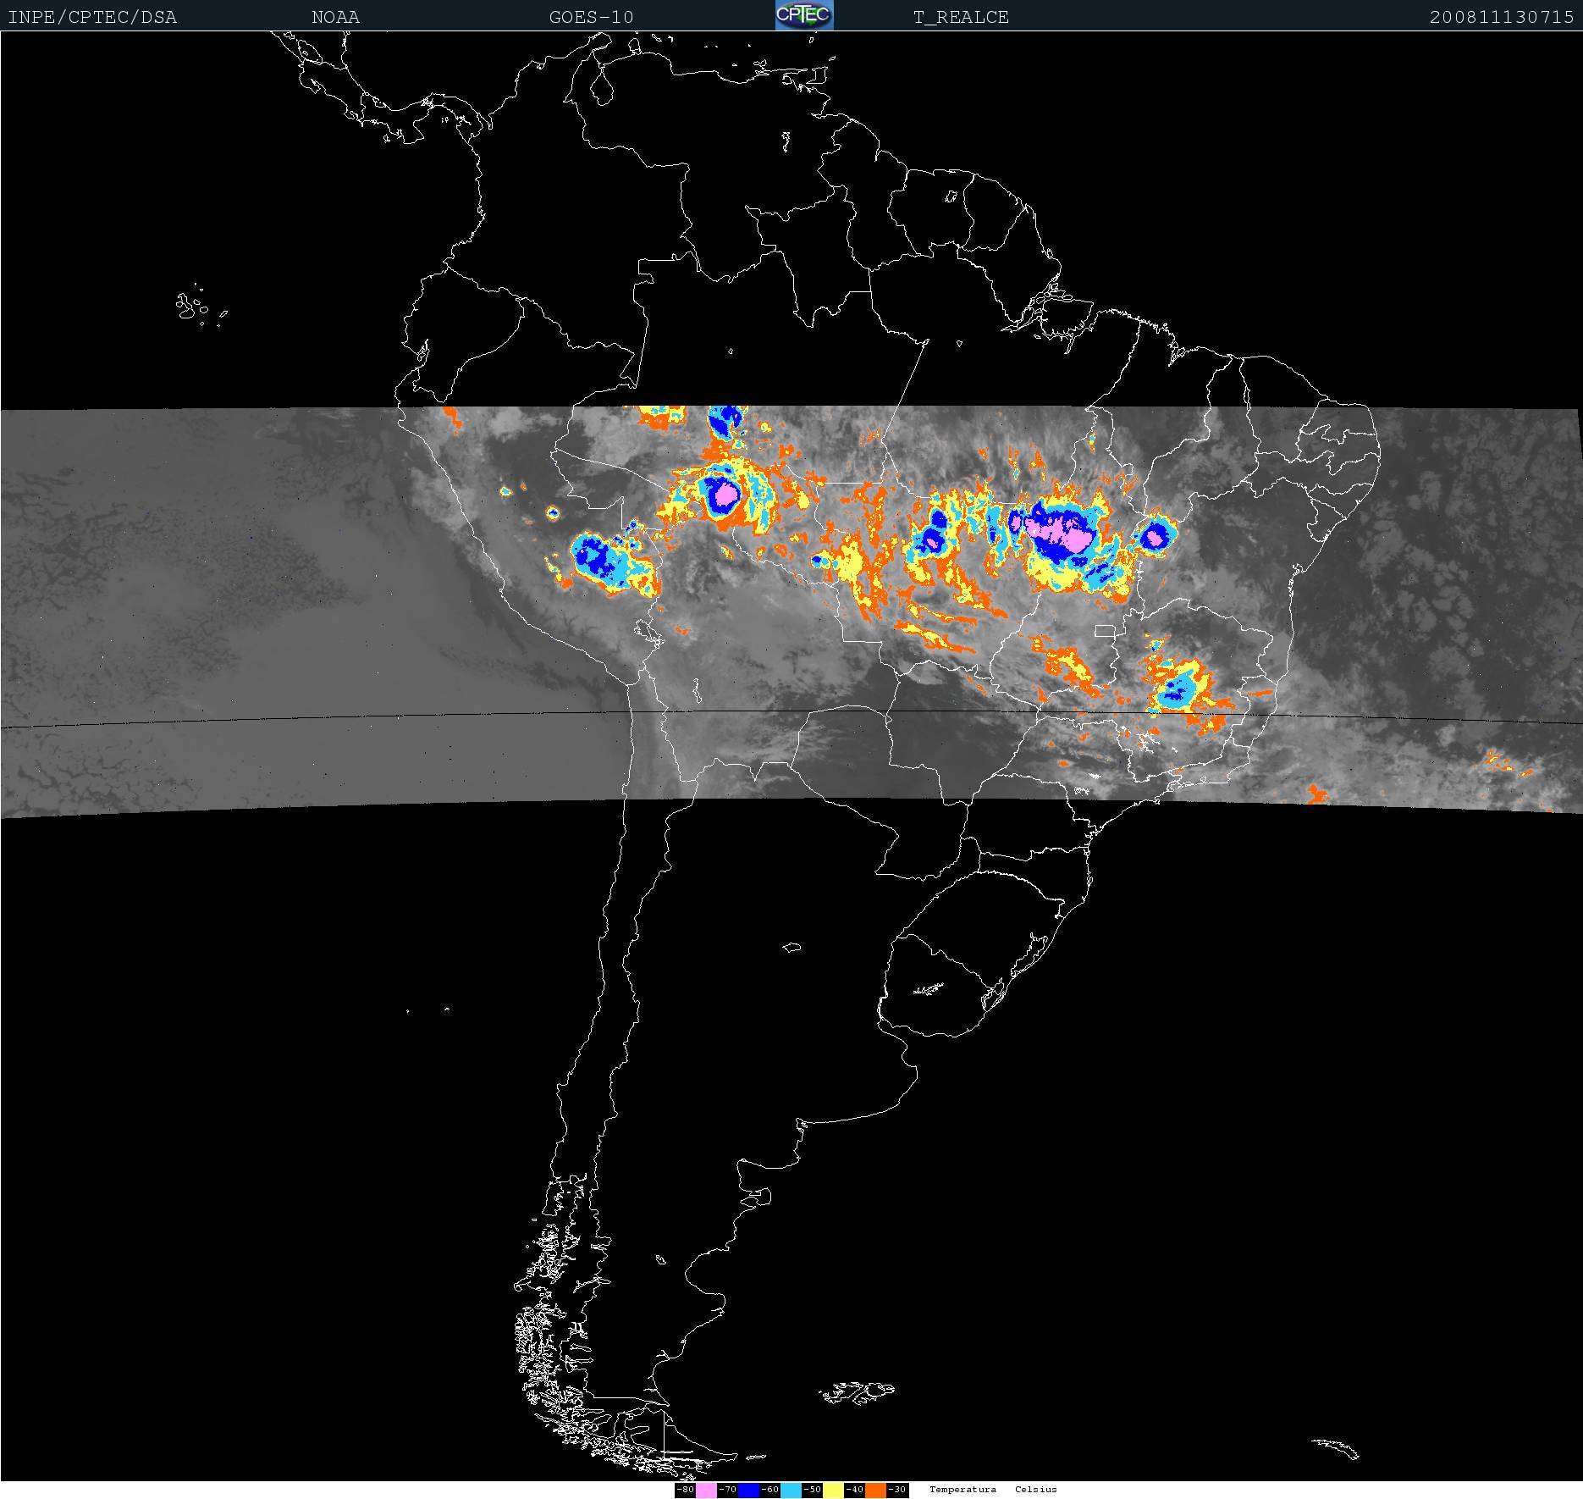Click the 200811130715 timestamp
This screenshot has height=1499, width=1583.
point(1501,17)
